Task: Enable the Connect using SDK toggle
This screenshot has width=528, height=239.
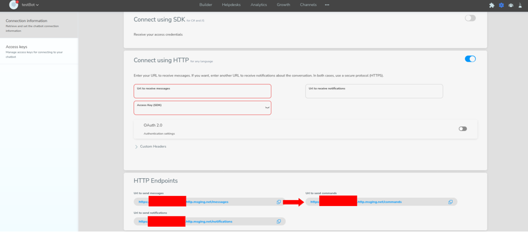Action: (x=470, y=18)
